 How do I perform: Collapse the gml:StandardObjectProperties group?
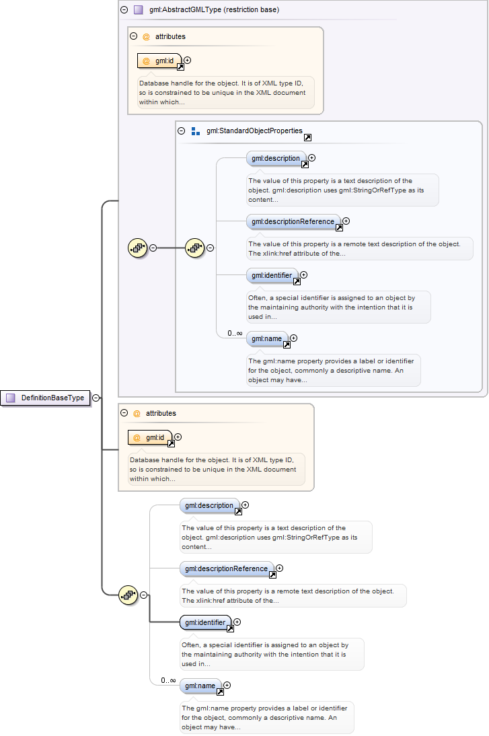tap(181, 131)
